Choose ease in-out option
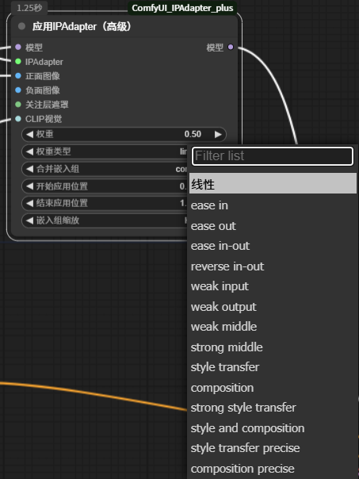This screenshot has width=359, height=479. (220, 246)
